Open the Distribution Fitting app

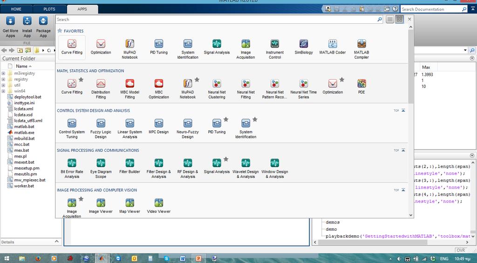(x=101, y=89)
